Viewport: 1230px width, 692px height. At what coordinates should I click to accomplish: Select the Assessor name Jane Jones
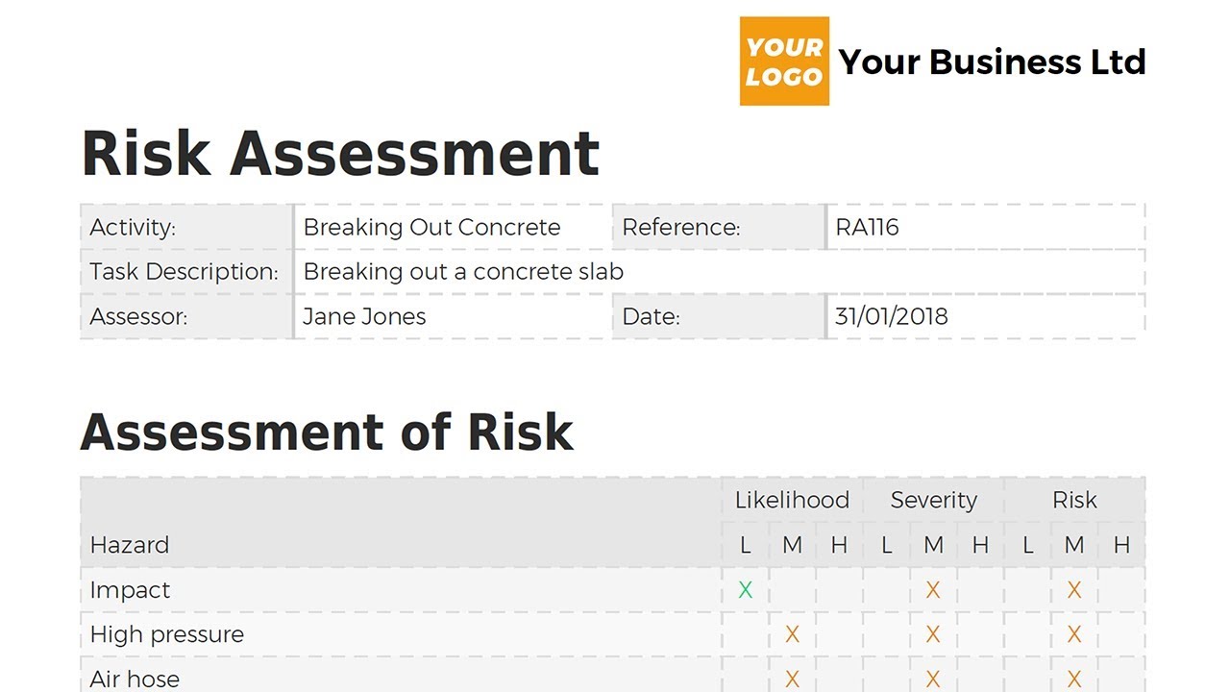(x=364, y=316)
